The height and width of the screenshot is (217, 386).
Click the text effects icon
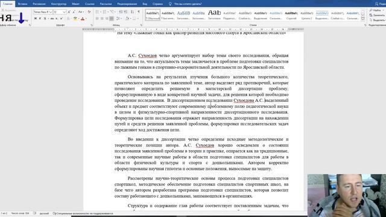pyautogui.click(x=68, y=19)
